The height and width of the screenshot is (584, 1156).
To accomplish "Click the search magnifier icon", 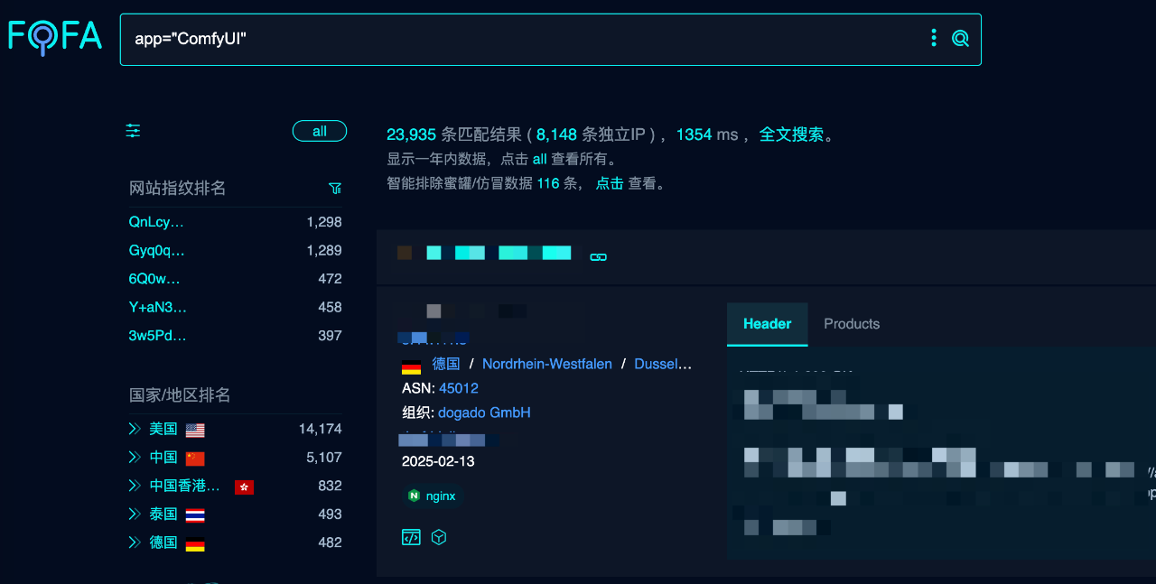I will (x=960, y=38).
